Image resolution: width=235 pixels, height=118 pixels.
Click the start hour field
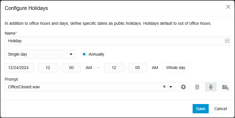(48, 68)
